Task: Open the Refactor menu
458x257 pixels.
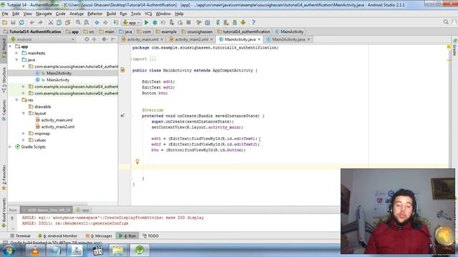Action: [x=95, y=14]
